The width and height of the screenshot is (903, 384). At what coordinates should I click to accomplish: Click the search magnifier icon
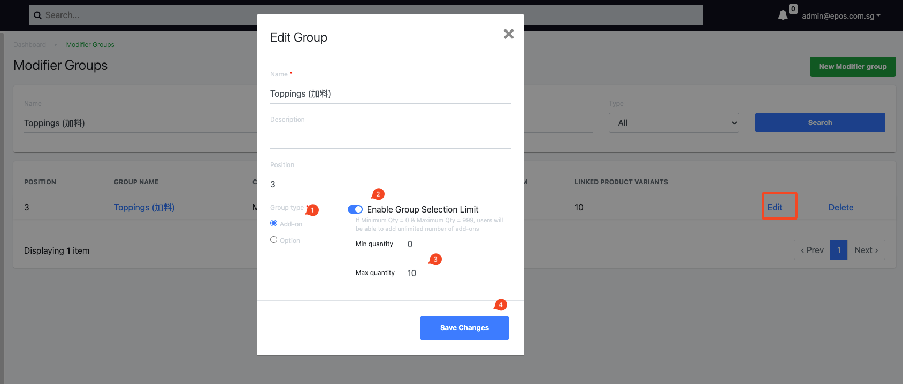click(37, 15)
